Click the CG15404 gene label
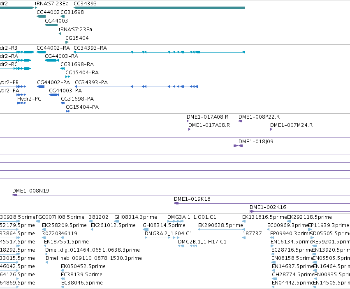The height and width of the screenshot is (289, 350). click(x=77, y=38)
